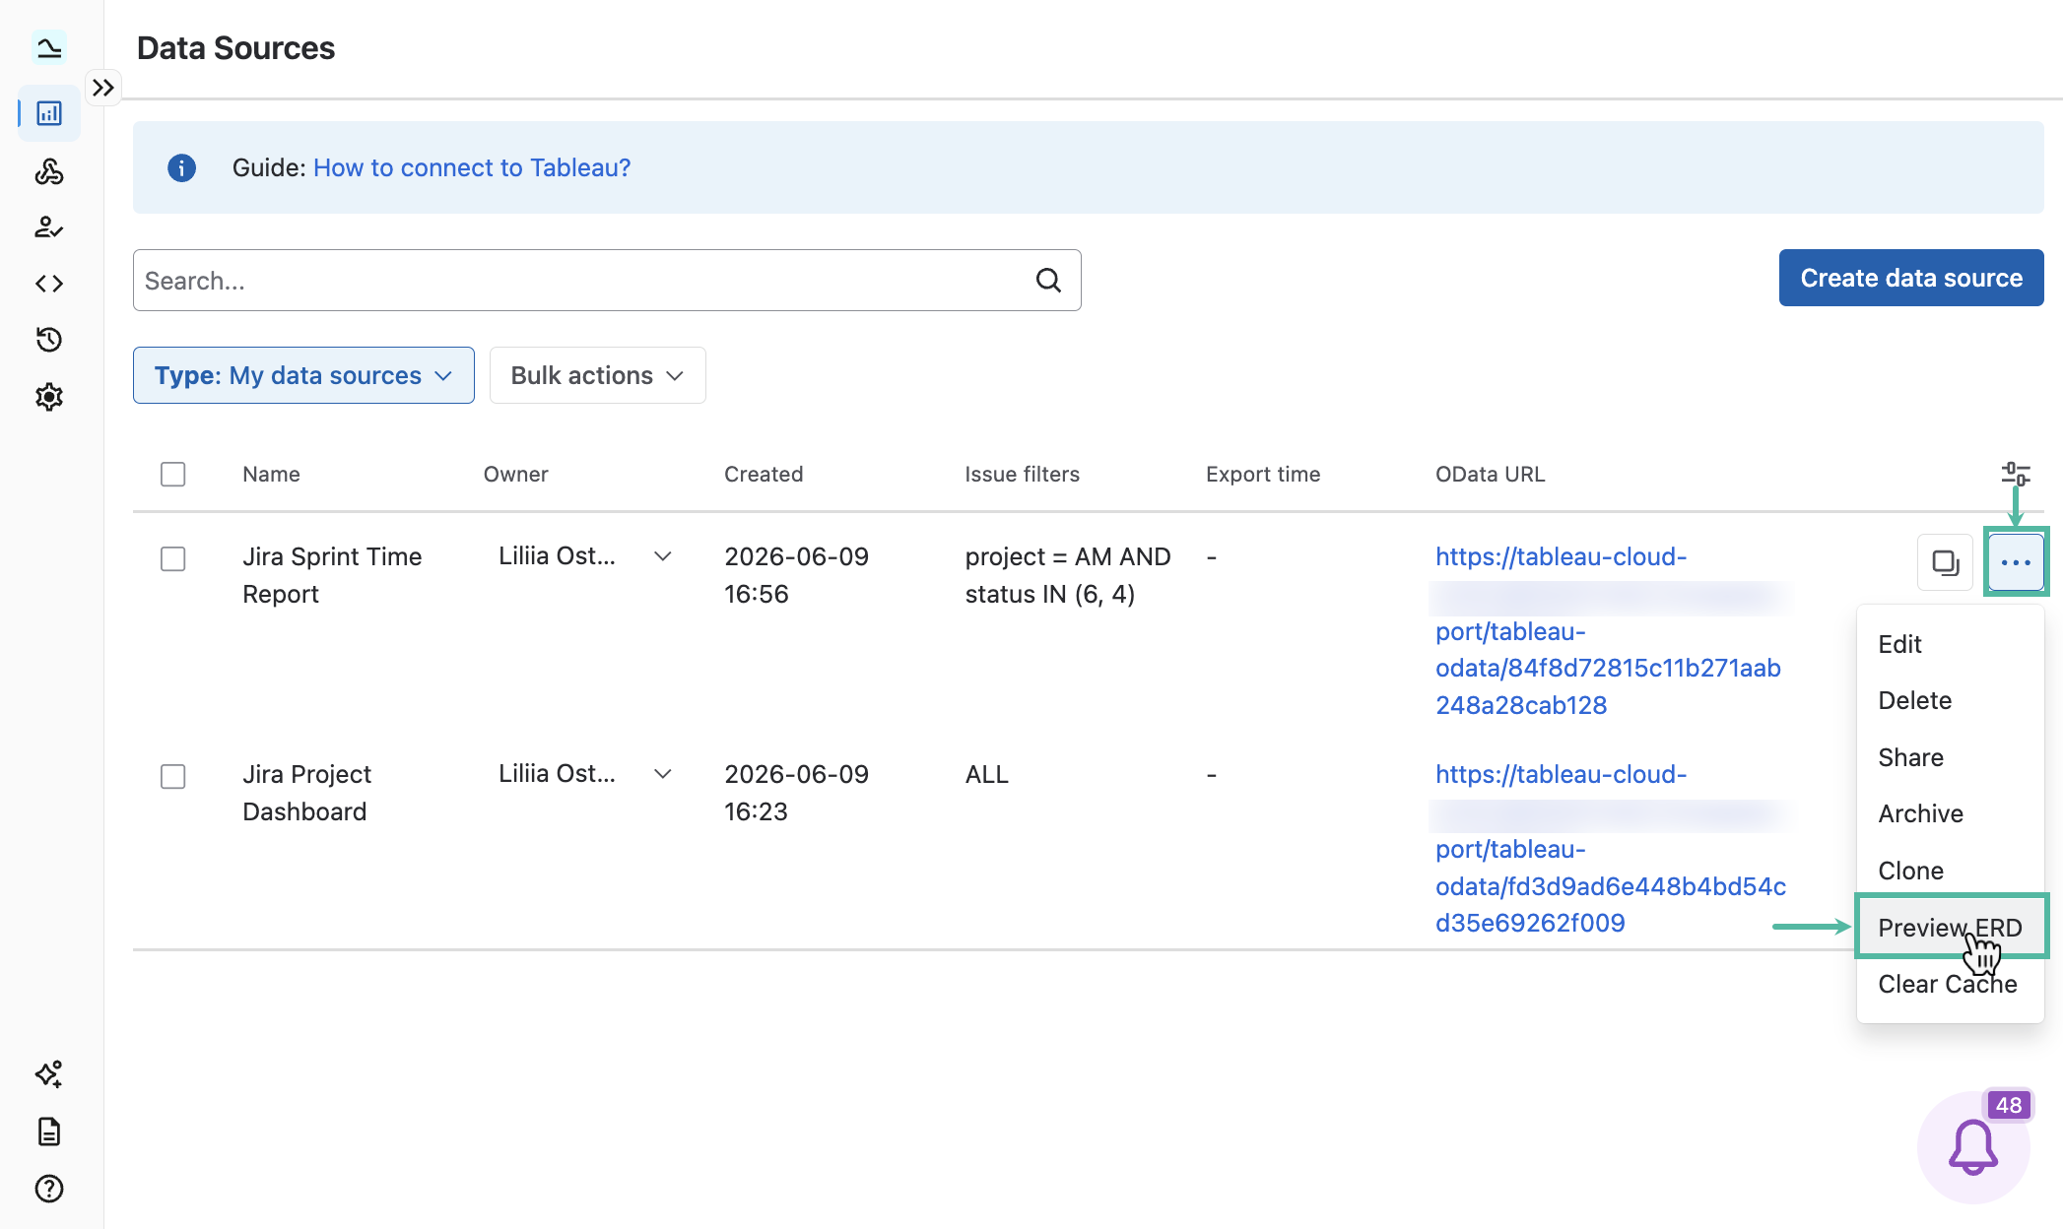The width and height of the screenshot is (2063, 1229).
Task: Select Share from the context menu
Action: pyautogui.click(x=1950, y=757)
